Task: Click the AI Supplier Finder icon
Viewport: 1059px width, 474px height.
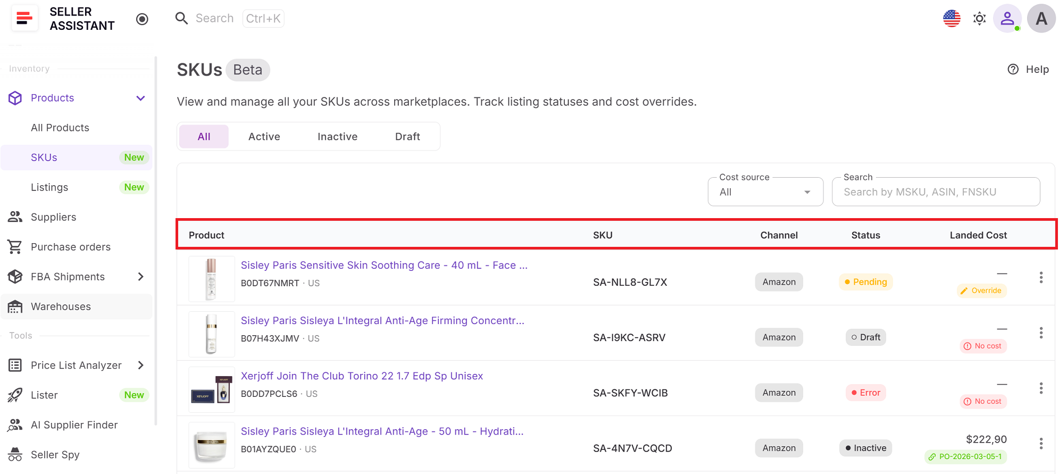Action: click(x=15, y=425)
